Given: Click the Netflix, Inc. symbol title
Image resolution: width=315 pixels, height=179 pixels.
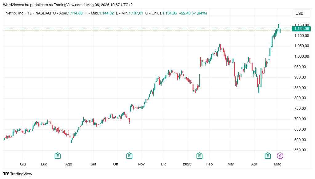Looking at the screenshot, I should point(15,13).
